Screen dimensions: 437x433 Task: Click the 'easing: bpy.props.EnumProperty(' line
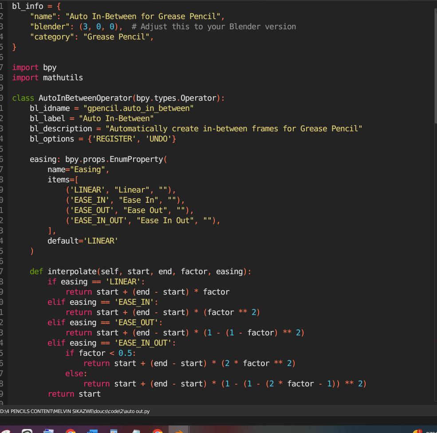tap(98, 159)
